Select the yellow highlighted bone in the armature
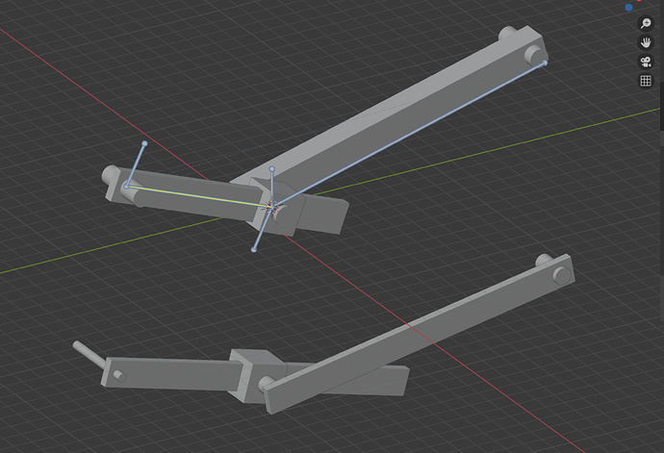Image resolution: width=664 pixels, height=453 pixels. pos(198,196)
